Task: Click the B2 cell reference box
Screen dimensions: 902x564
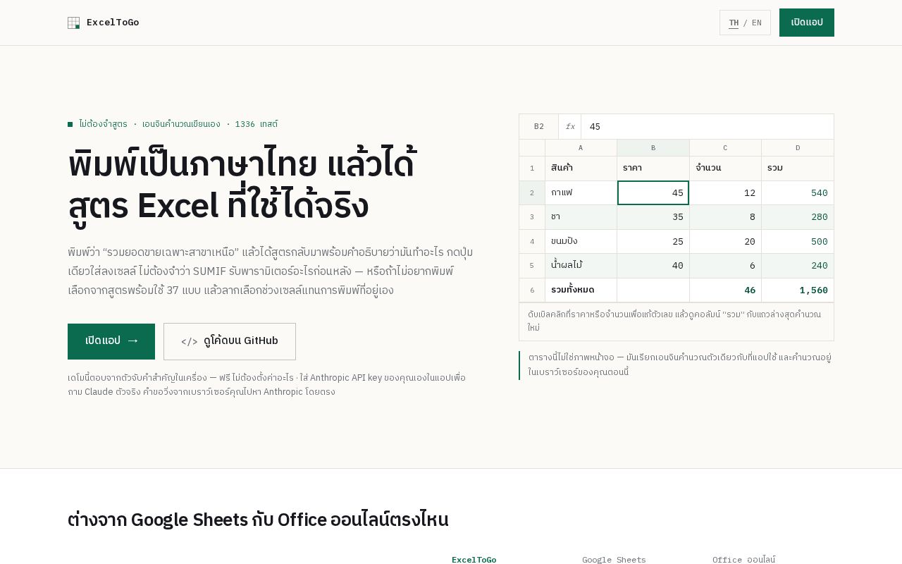Action: tap(539, 127)
